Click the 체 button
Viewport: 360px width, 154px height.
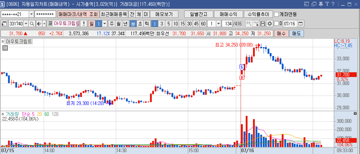(139, 15)
